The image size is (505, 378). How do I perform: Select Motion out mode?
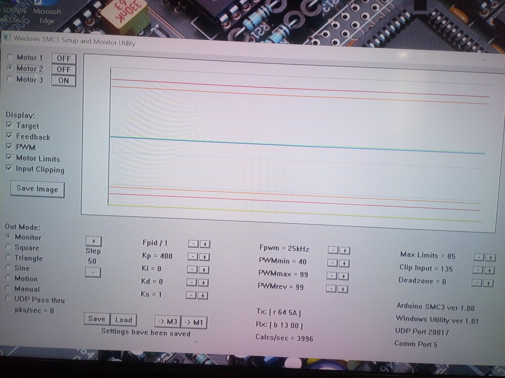(8, 278)
